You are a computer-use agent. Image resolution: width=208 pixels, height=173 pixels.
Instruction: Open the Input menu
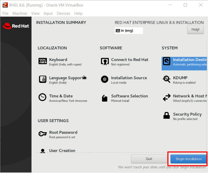pyautogui.click(x=48, y=13)
